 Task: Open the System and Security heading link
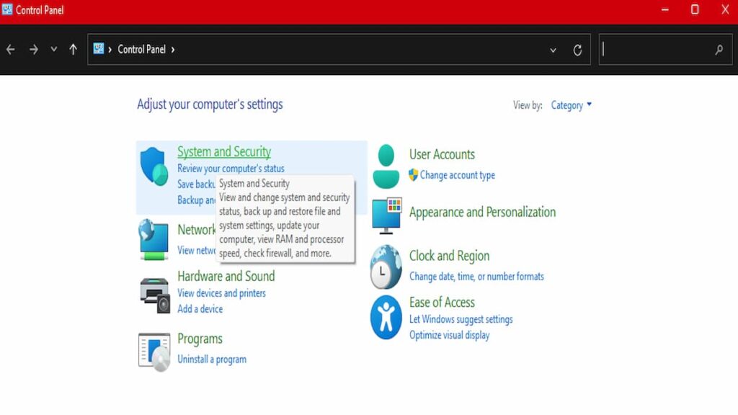pyautogui.click(x=224, y=151)
